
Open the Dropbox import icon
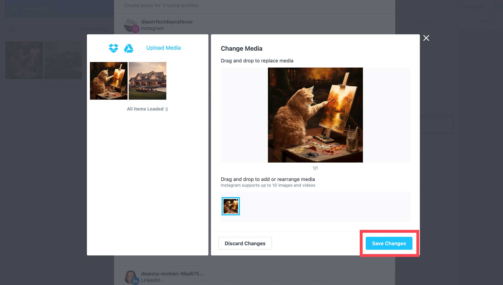click(x=113, y=48)
